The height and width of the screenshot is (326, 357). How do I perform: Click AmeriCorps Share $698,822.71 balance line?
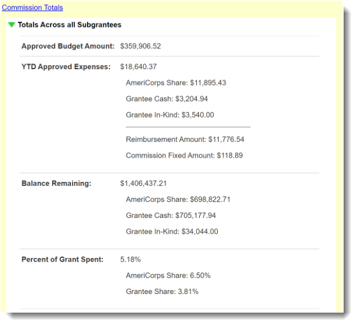pos(178,199)
